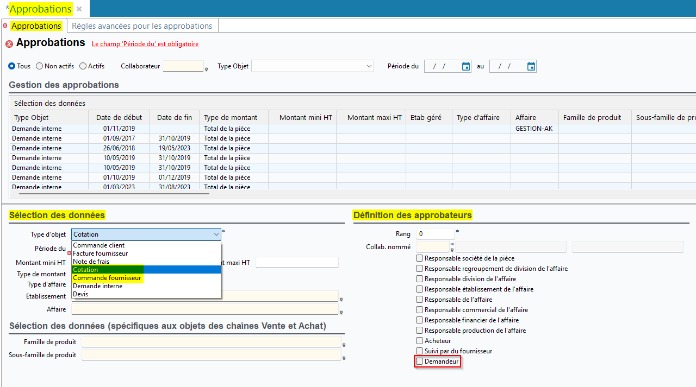Viewport: 696px width, 387px height.
Task: Select the 'Non actifs' radio button
Action: (x=40, y=66)
